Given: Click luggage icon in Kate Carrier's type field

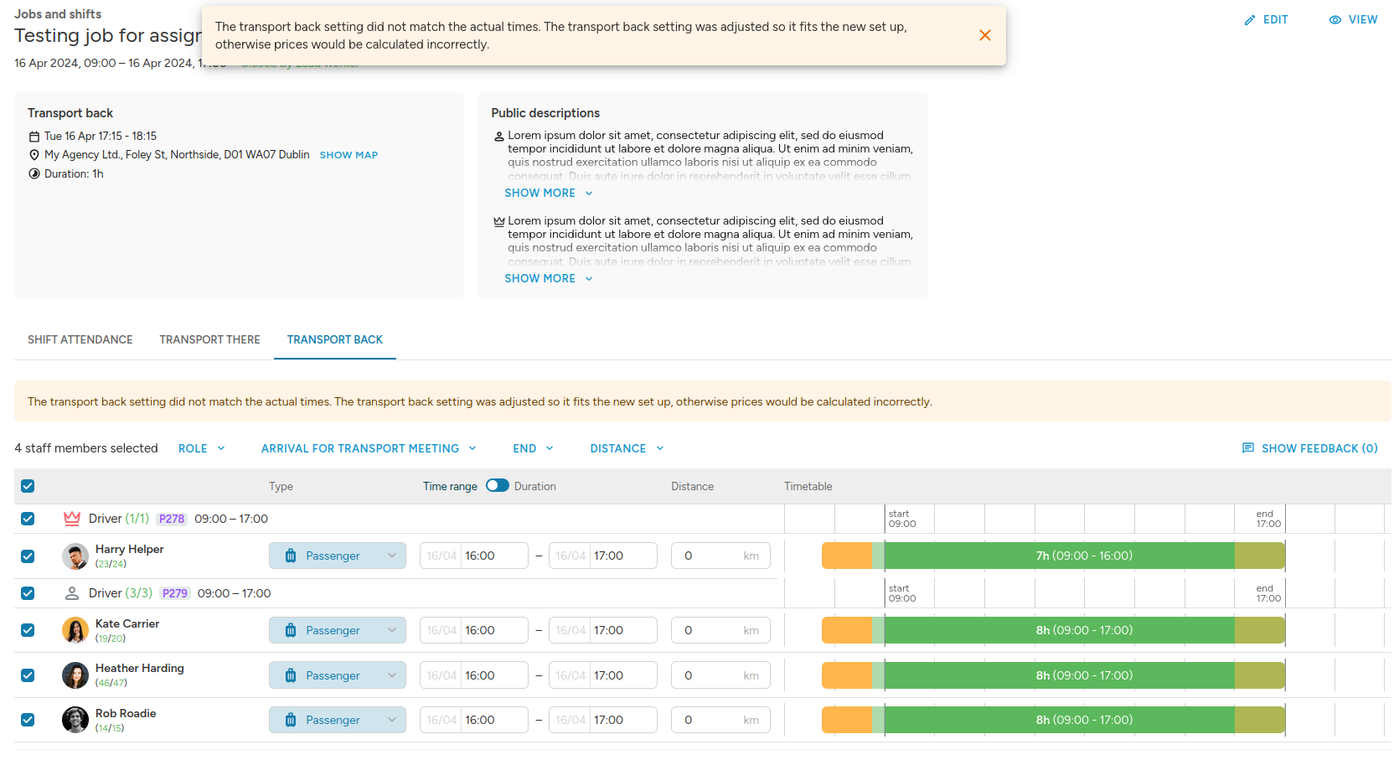Looking at the screenshot, I should point(291,630).
